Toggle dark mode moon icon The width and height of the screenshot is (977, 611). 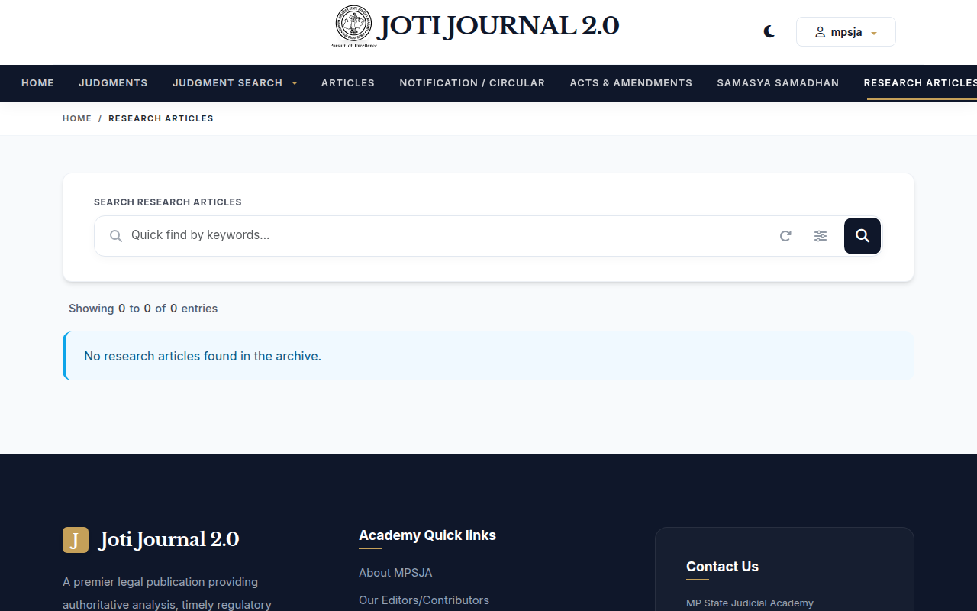(x=769, y=31)
